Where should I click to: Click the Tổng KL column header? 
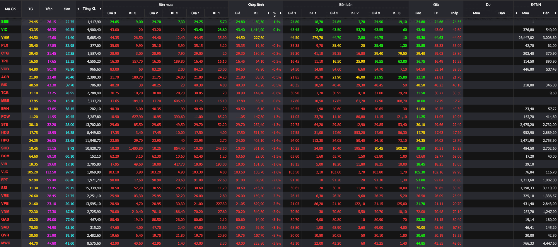(x=89, y=9)
